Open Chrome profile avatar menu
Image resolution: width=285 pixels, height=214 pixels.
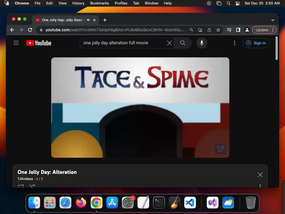(x=247, y=30)
